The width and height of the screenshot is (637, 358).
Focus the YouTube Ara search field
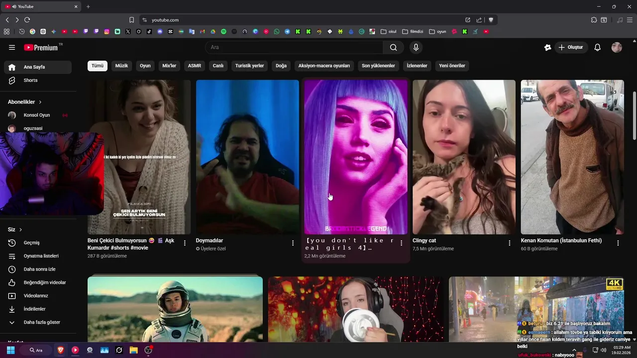[x=294, y=47]
